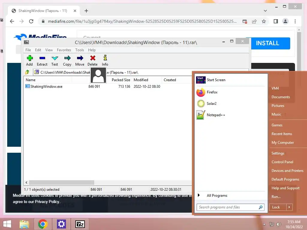Open the Favorites menu in 7-Zip
The image size is (307, 230).
(64, 50)
